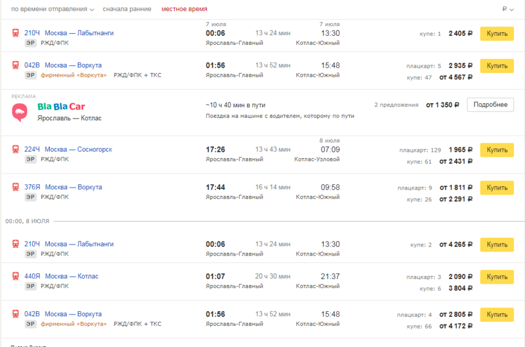
Task: Toggle 'сначала ранние' sort order
Action: (127, 10)
